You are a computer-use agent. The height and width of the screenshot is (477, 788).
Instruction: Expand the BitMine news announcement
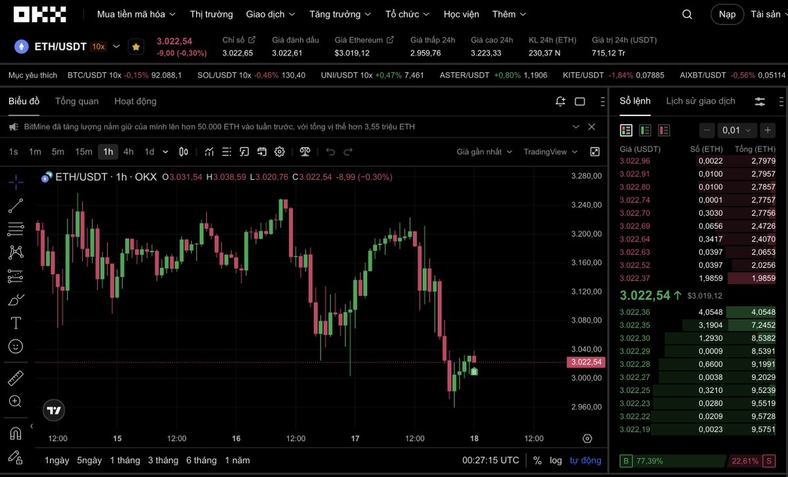tap(576, 127)
